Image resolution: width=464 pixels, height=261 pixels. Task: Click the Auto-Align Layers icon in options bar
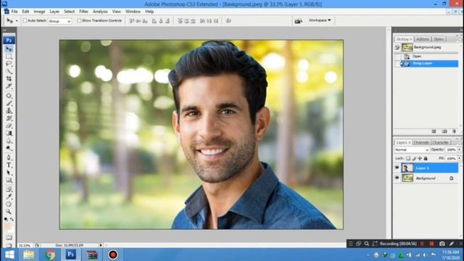point(228,21)
